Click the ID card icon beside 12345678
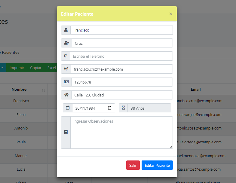This screenshot has height=183, width=236. pos(66,82)
